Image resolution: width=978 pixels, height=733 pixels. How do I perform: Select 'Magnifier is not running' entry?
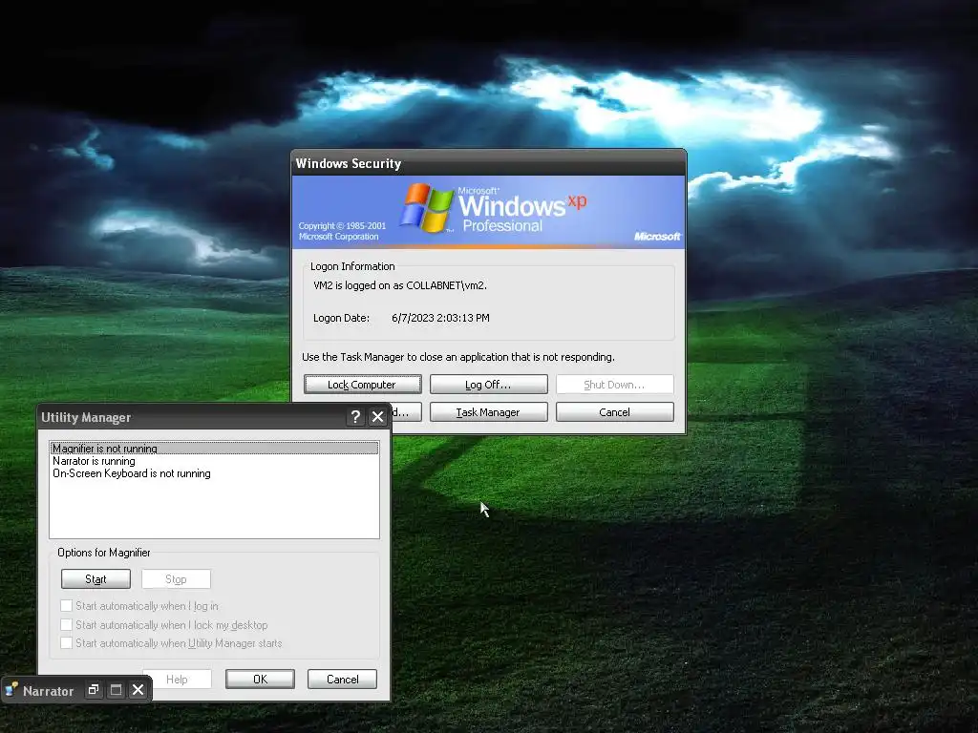(x=214, y=449)
